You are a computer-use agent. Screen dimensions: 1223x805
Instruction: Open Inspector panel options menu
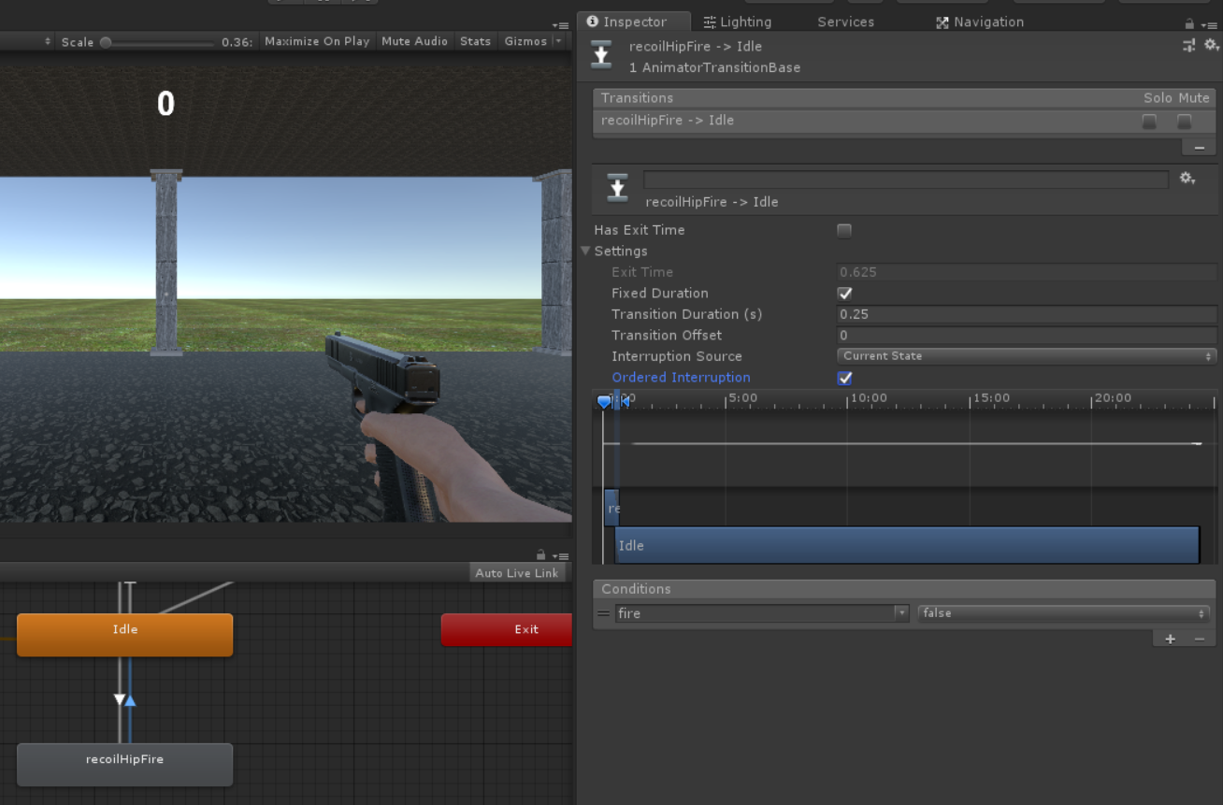(1210, 25)
